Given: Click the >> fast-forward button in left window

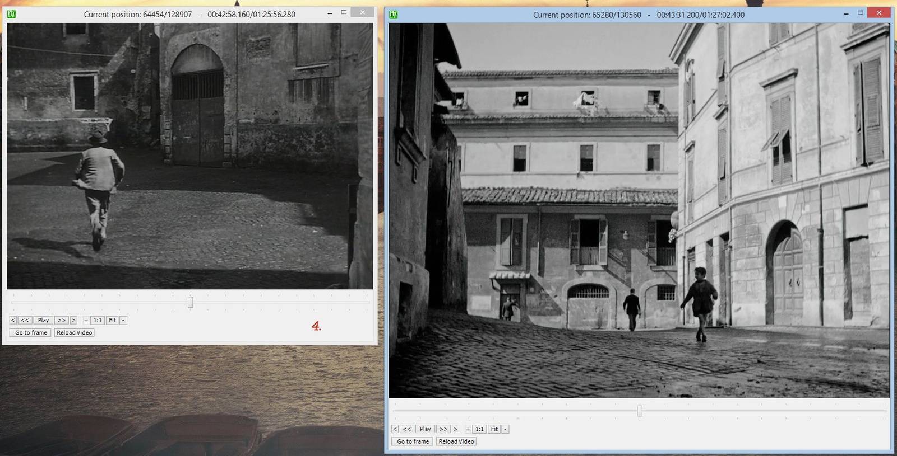Looking at the screenshot, I should click(x=62, y=320).
